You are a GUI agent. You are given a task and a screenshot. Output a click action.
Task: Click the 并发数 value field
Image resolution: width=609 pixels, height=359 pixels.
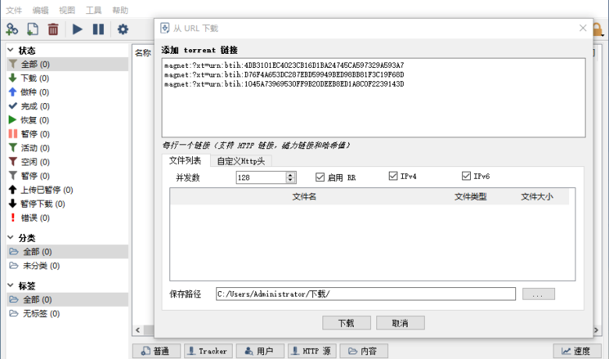[261, 177]
